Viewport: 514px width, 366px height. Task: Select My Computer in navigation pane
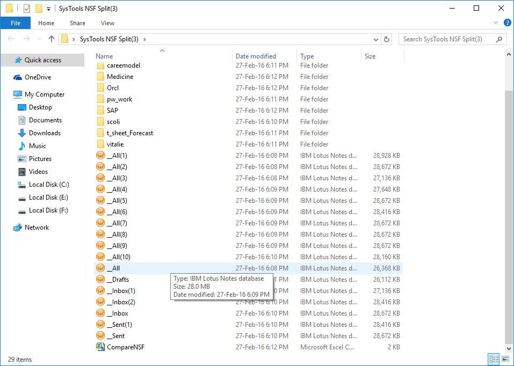tap(45, 94)
